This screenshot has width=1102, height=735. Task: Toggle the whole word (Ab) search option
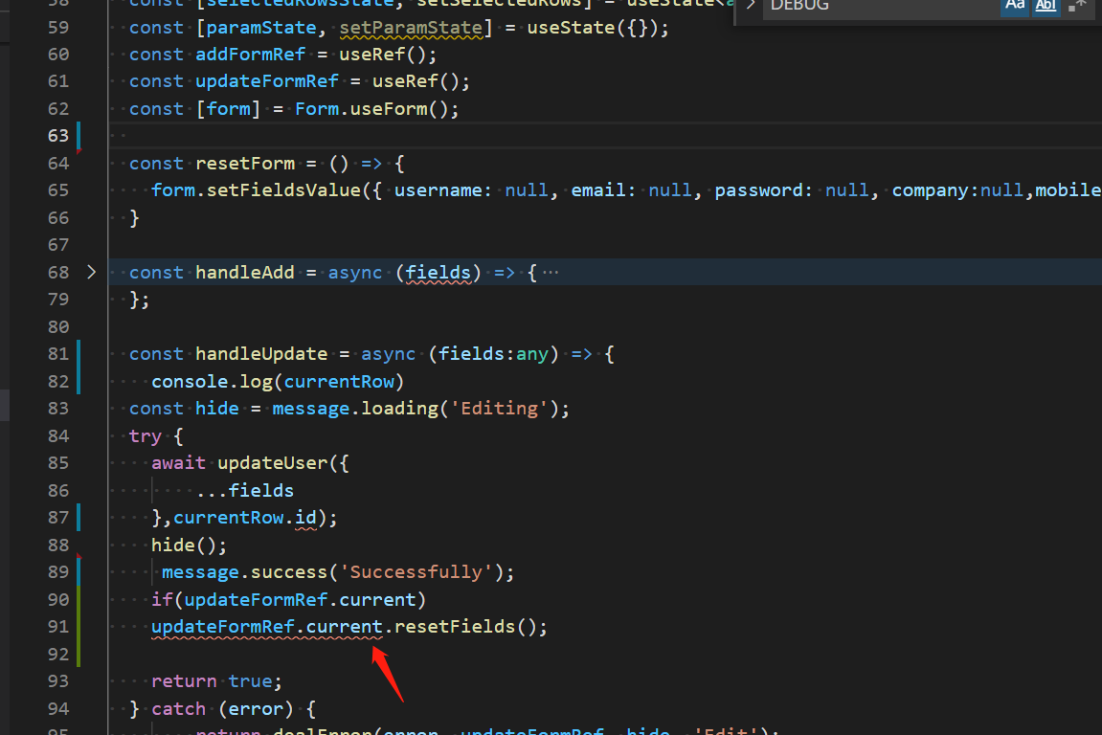tap(1045, 7)
